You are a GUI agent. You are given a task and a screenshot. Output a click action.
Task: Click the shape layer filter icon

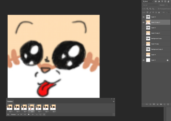[165, 1]
